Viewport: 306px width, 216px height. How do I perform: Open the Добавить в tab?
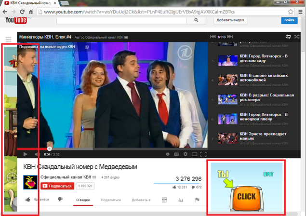click(141, 200)
